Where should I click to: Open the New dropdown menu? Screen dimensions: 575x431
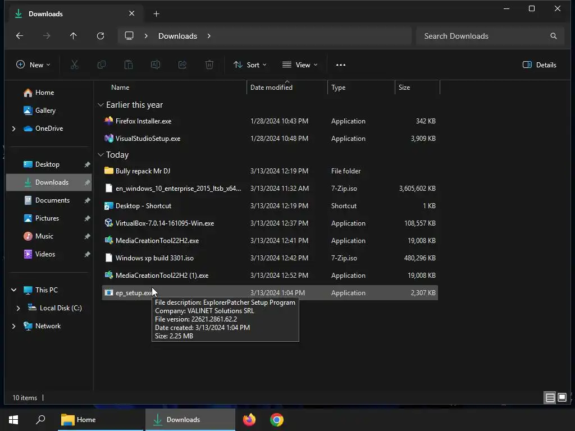coord(33,65)
